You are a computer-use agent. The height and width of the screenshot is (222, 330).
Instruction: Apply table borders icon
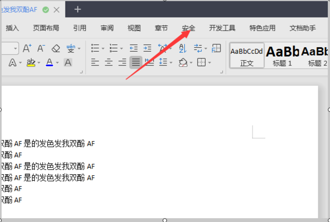201,62
